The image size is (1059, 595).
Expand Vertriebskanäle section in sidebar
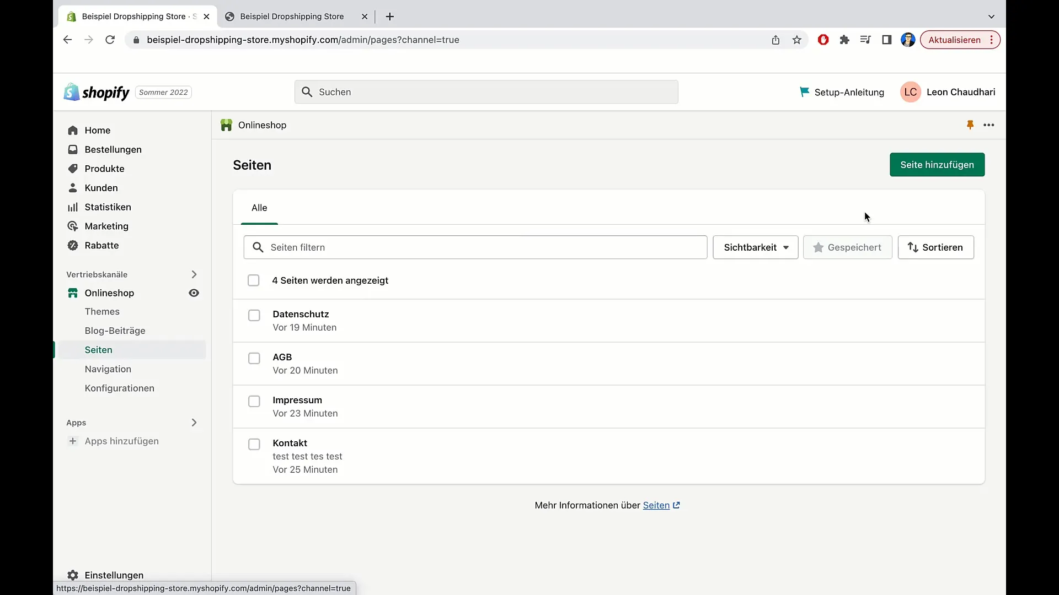[x=194, y=274]
